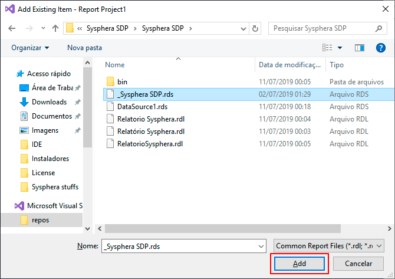Toggle the preview pane

pos(360,48)
